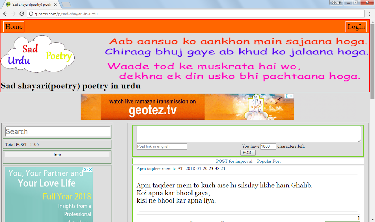The width and height of the screenshot is (375, 222).
Task: Click the dekhna ek din usko banner line
Action: click(x=240, y=76)
